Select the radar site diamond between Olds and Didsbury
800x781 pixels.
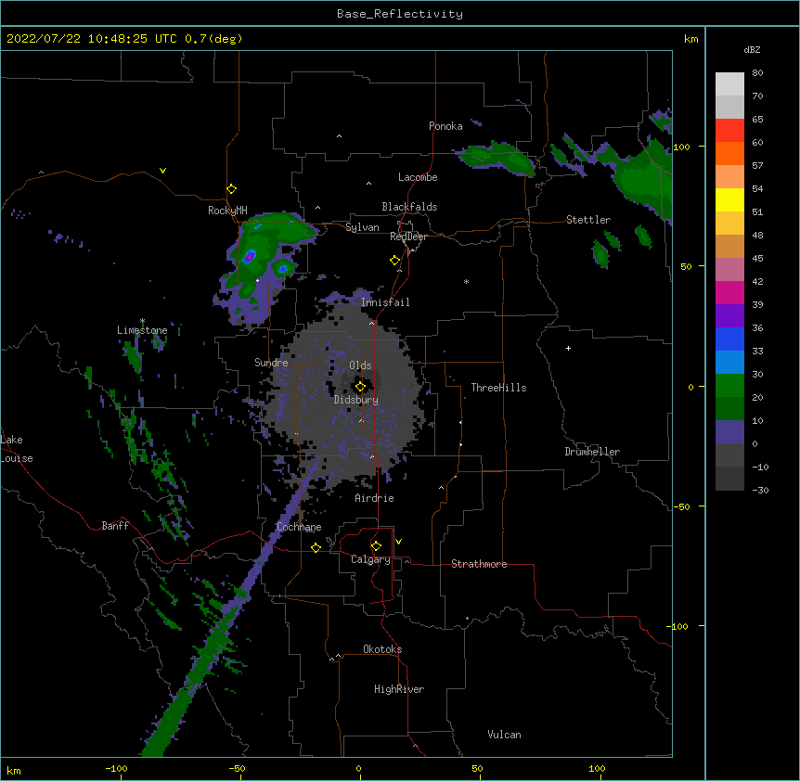361,387
